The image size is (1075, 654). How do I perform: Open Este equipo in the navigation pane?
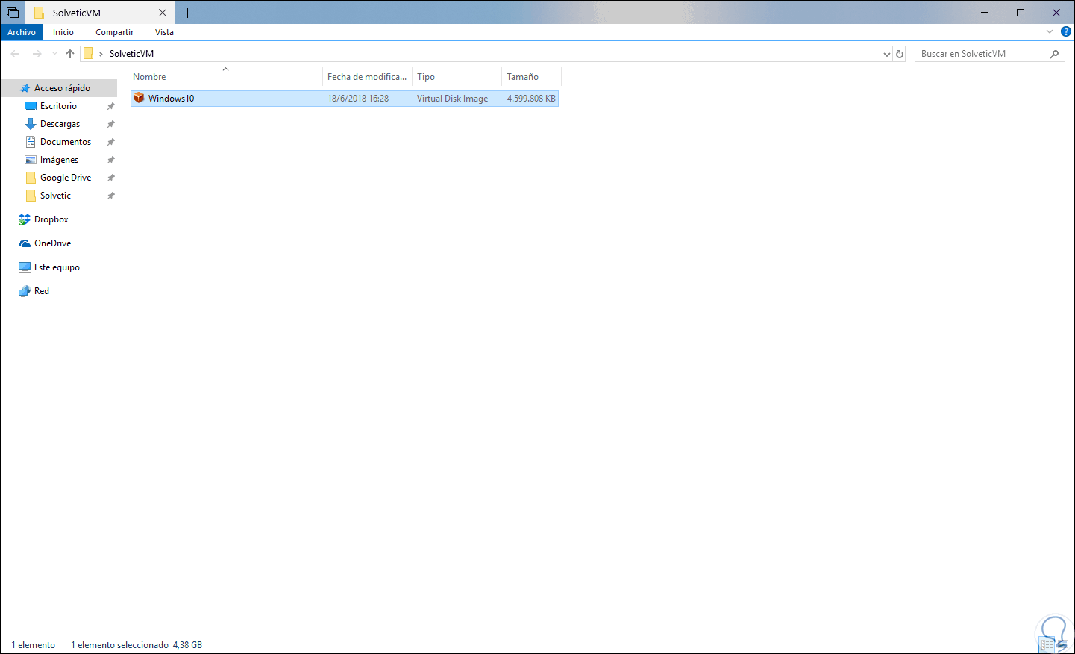coord(57,267)
